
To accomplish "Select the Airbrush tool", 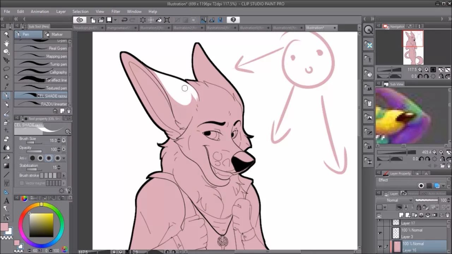I will coord(6,122).
